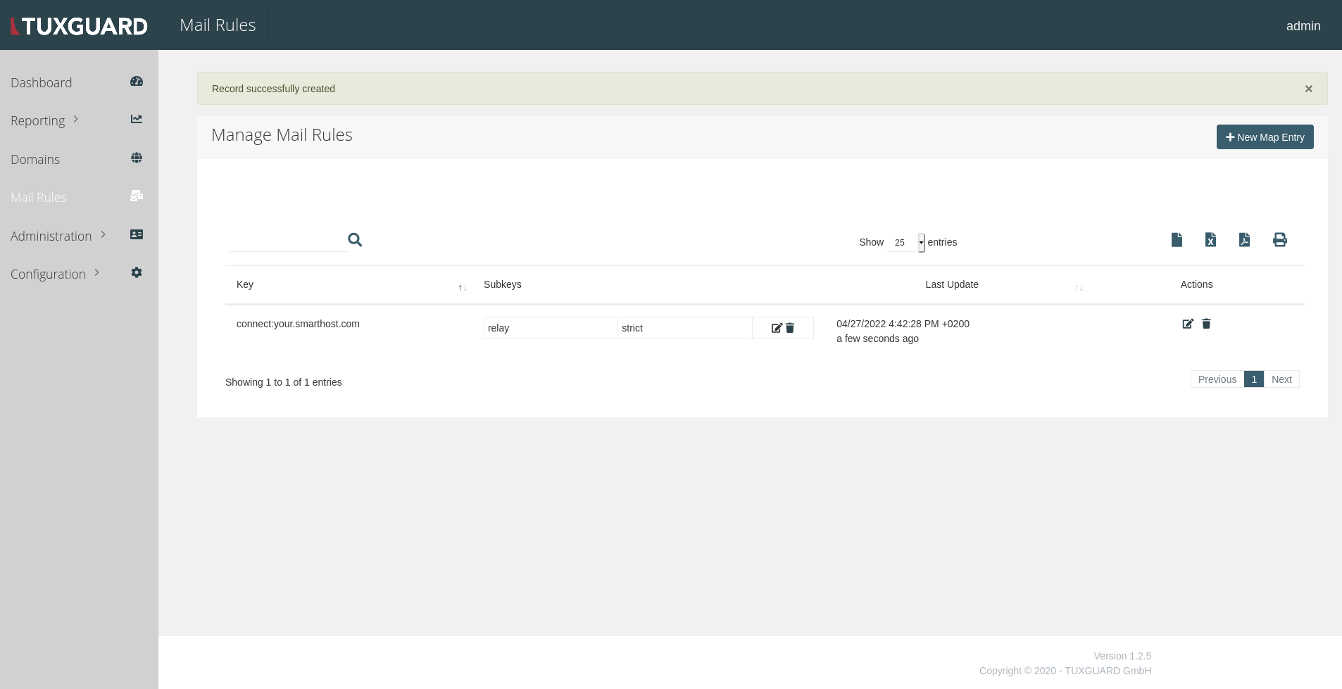
Task: Dismiss the Record successfully created alert
Action: (1308, 89)
